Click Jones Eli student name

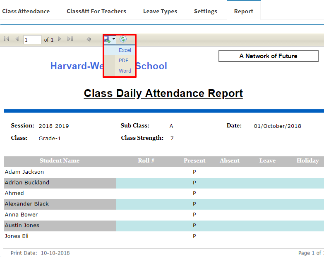17,236
